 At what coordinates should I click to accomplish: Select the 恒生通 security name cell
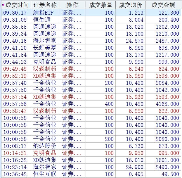coord(42,20)
